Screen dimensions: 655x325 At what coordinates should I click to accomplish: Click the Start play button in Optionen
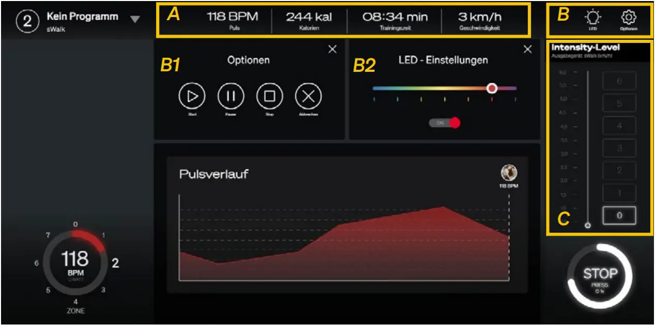point(192,96)
